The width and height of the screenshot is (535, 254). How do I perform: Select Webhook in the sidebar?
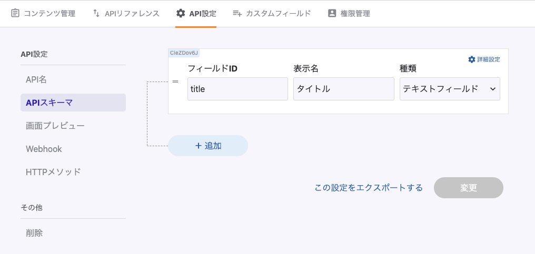pyautogui.click(x=44, y=149)
